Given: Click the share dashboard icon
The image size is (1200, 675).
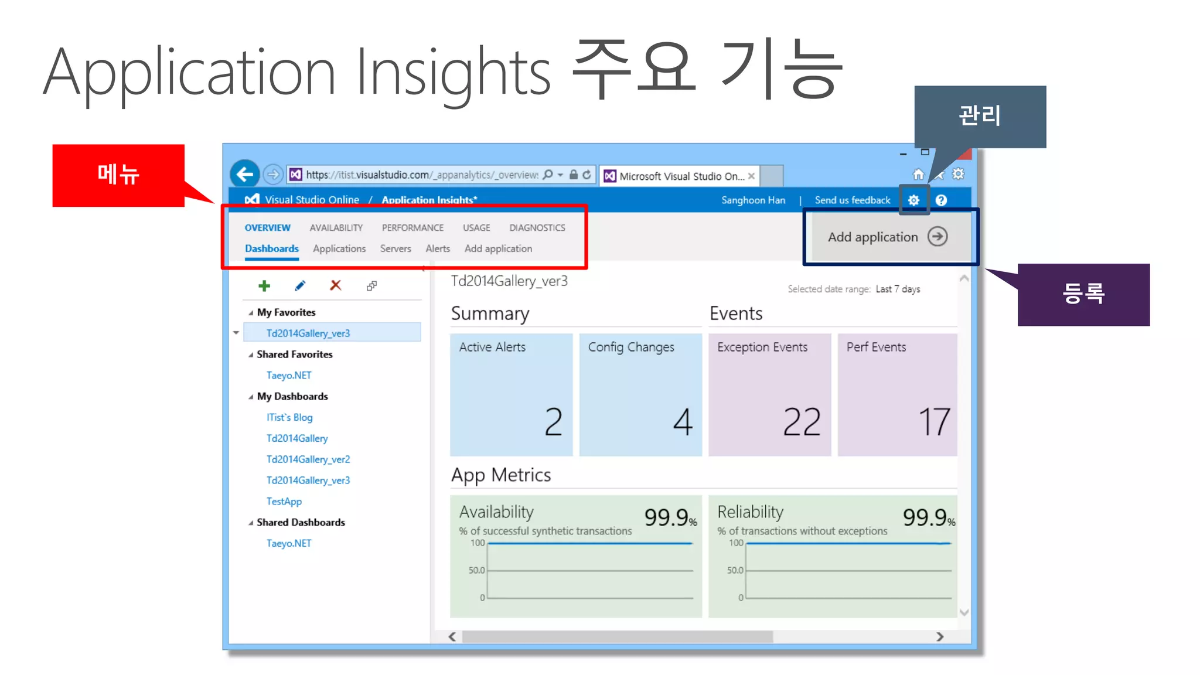Looking at the screenshot, I should pos(371,285).
